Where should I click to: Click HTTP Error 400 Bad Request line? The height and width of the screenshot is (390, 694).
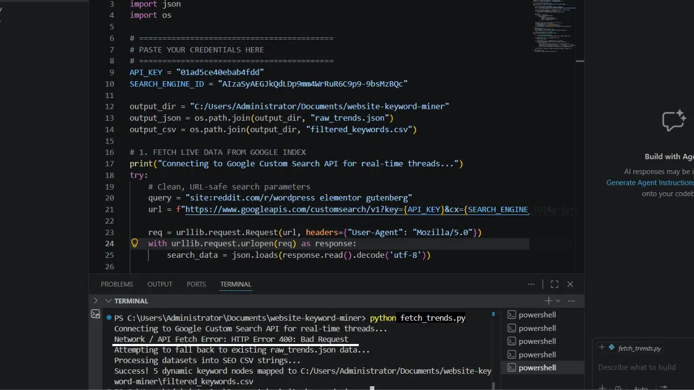point(231,339)
